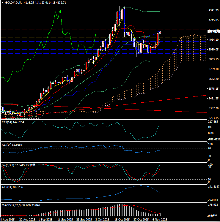The height and width of the screenshot is (222, 220).
Task: Click the latest candlestick on the chart
Action: (160, 32)
